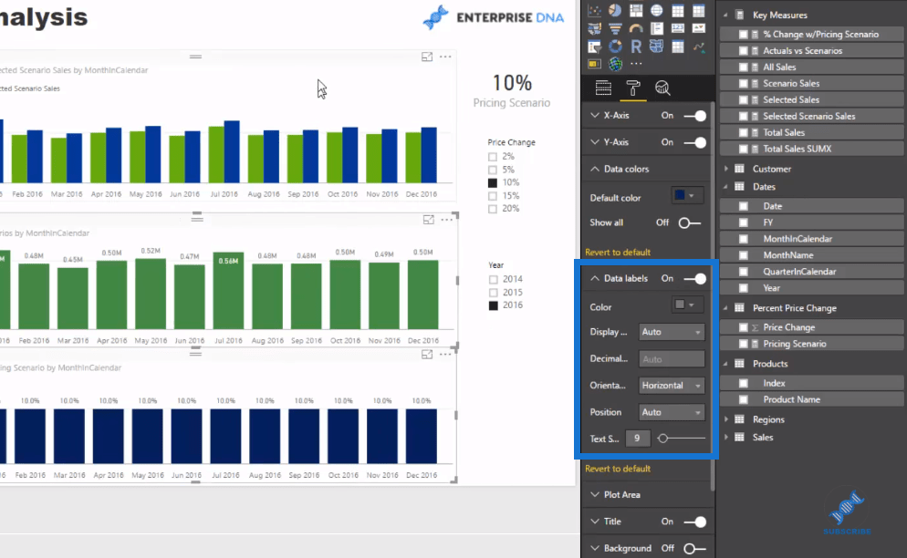Select the line-with-markers custom visual

pos(699,46)
